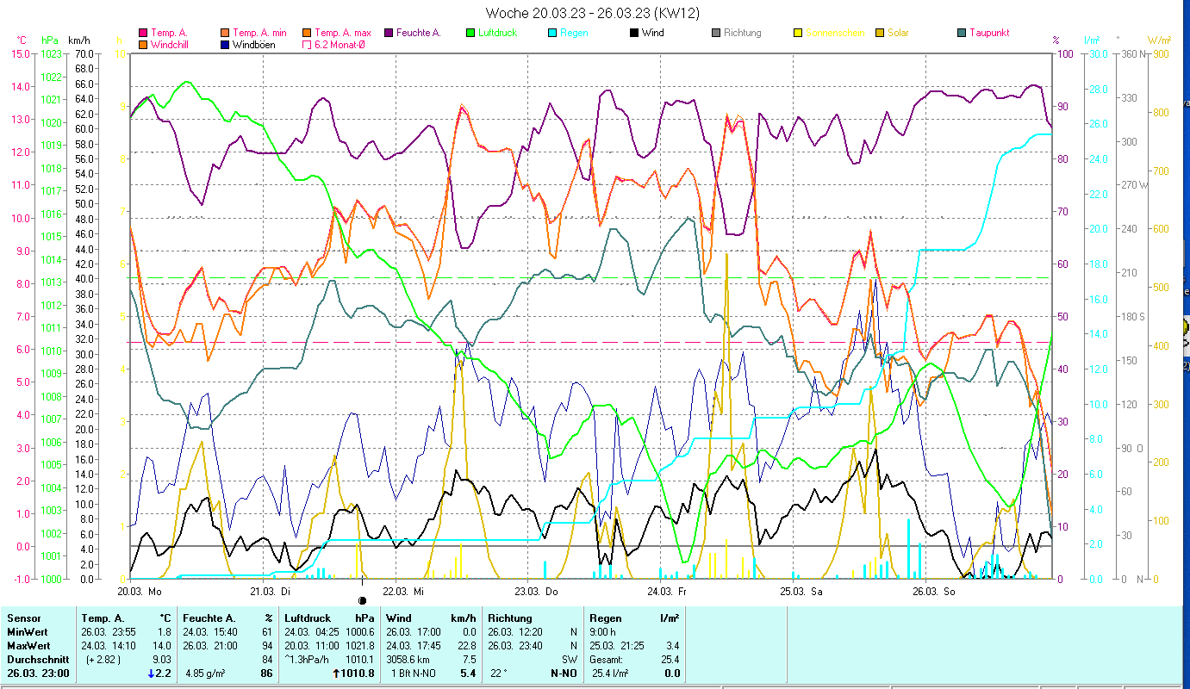Click the maximum pressure value '1021.8'
The width and height of the screenshot is (1190, 689).
click(360, 646)
